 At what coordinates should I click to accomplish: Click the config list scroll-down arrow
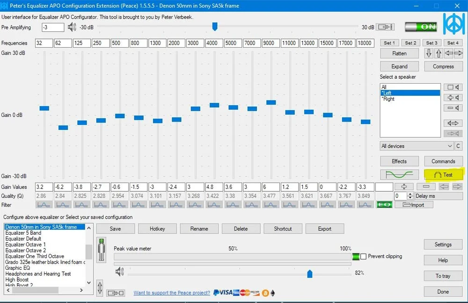click(x=88, y=282)
